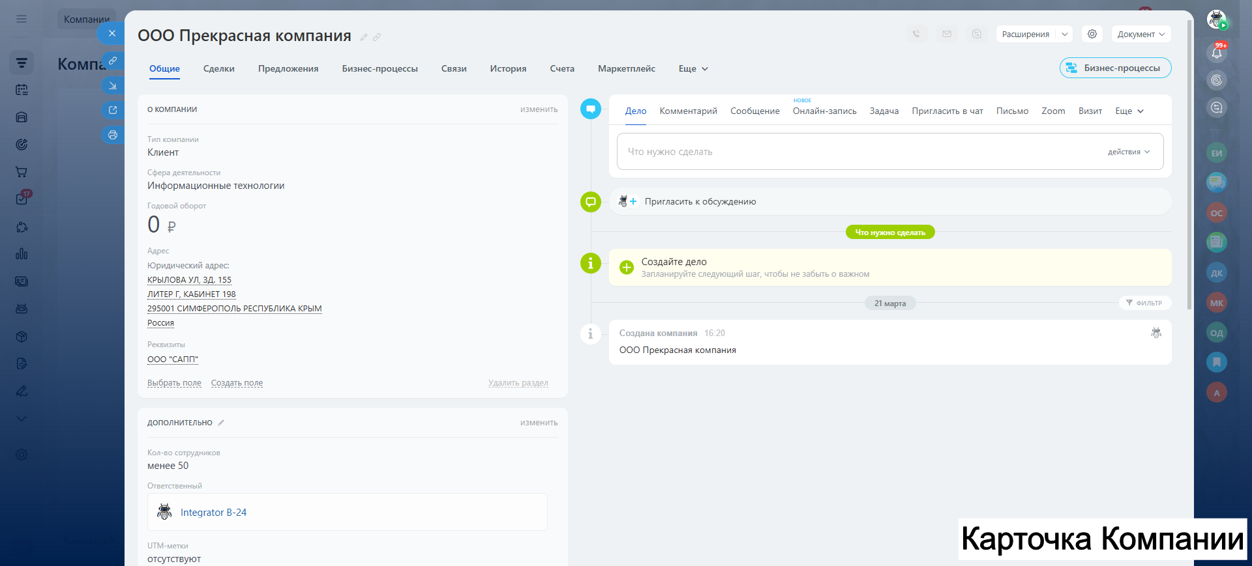1252x566 pixels.
Task: Expand the действия dropdown in task field
Action: tap(1128, 152)
